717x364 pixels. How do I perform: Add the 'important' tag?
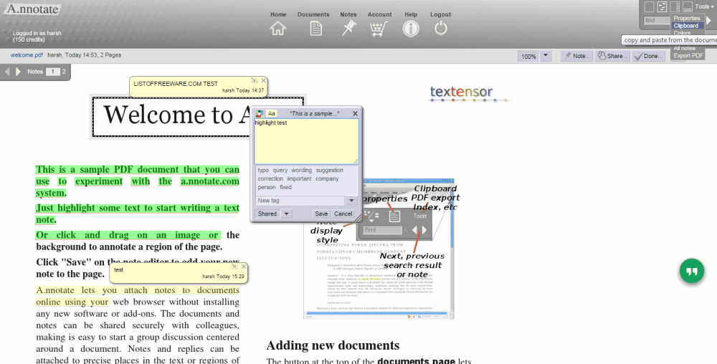tap(300, 178)
